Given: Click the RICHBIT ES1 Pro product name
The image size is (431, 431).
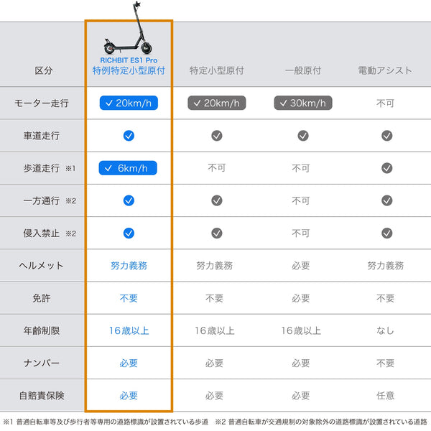Looking at the screenshot, I should 129,60.
